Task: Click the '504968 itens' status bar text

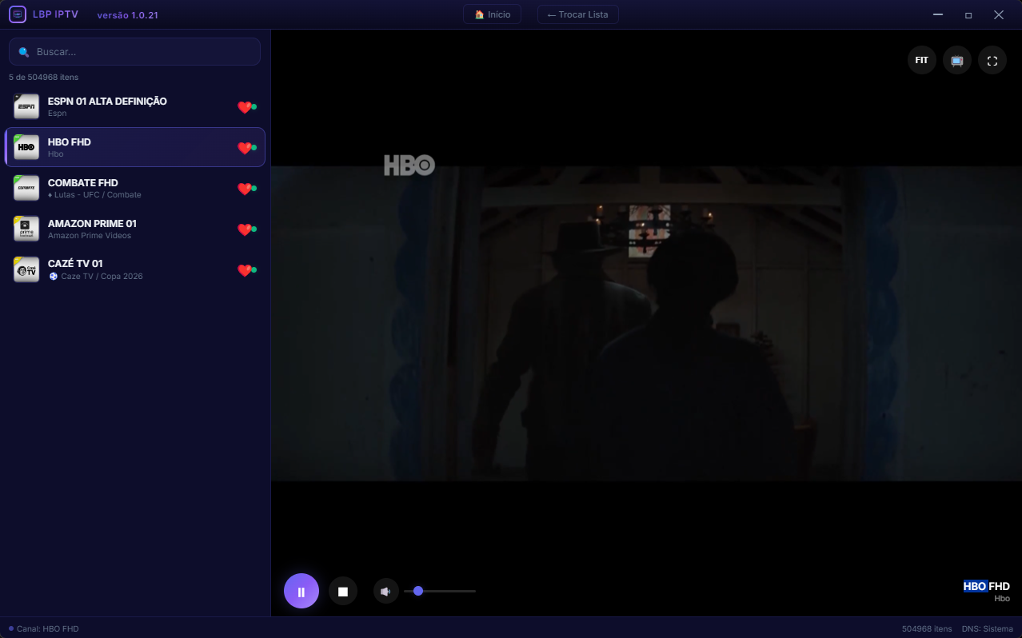Action: point(927,628)
